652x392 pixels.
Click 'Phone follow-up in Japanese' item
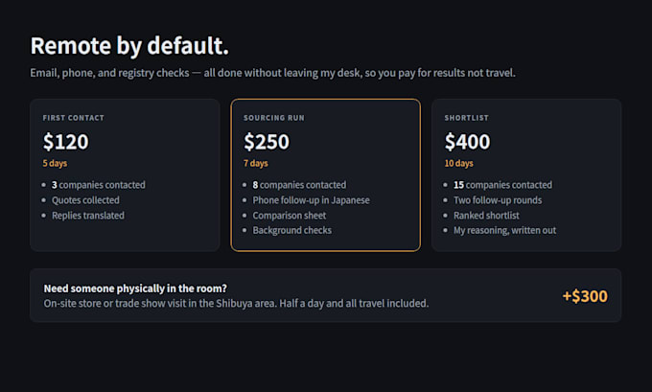311,200
